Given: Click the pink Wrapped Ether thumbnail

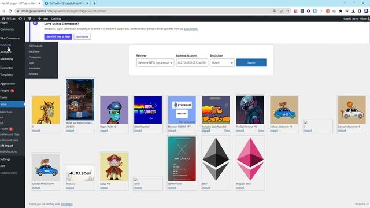Looking at the screenshot, I should [250, 159].
